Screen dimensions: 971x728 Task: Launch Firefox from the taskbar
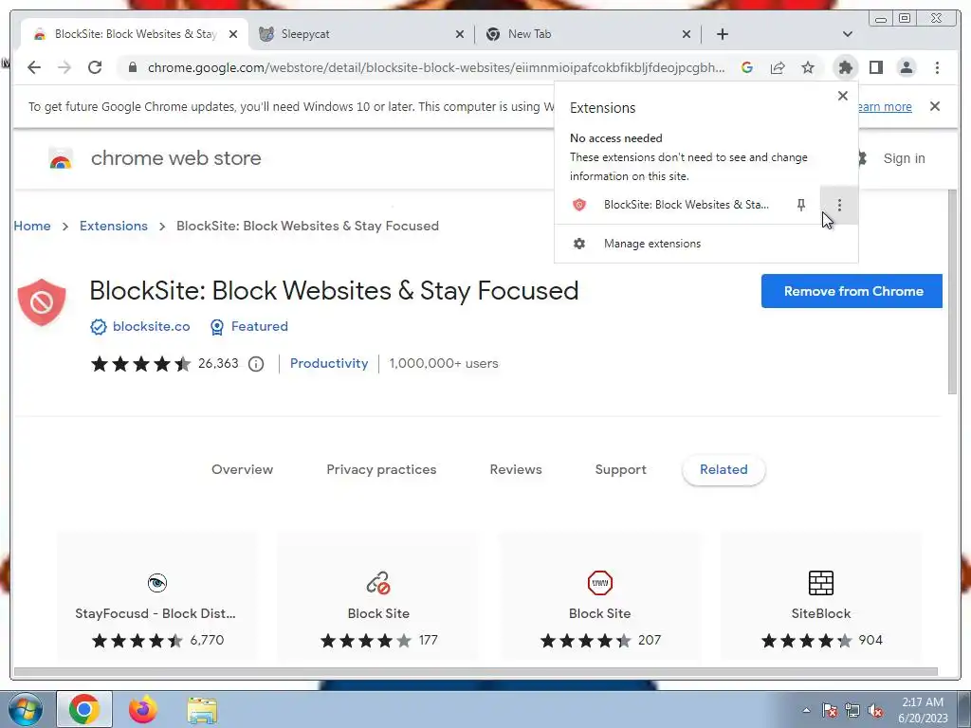[x=143, y=709]
